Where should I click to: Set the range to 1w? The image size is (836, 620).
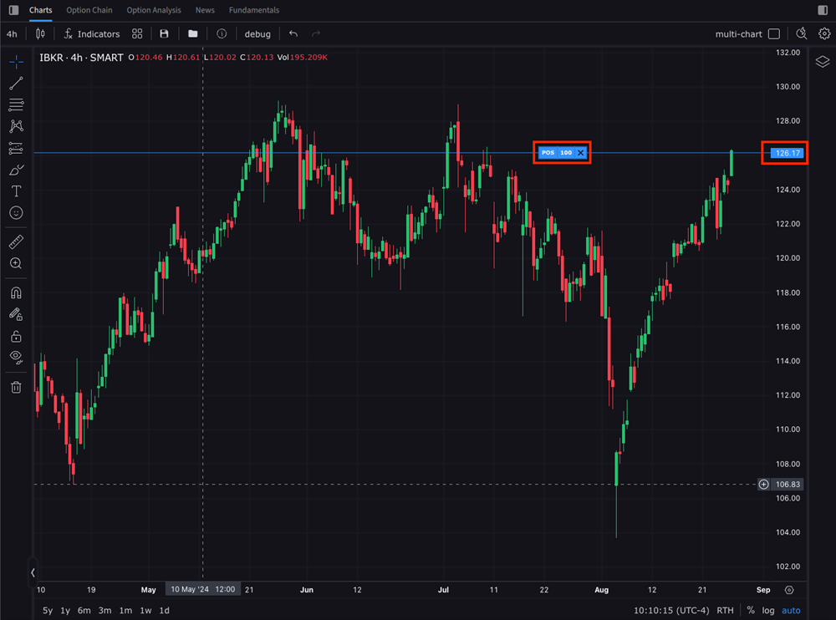point(145,611)
